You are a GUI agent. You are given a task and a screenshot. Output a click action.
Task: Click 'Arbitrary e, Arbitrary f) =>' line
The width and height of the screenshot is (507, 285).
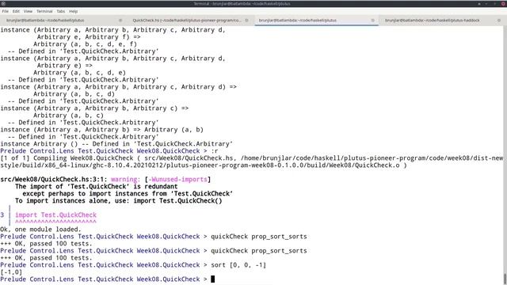[x=89, y=37]
